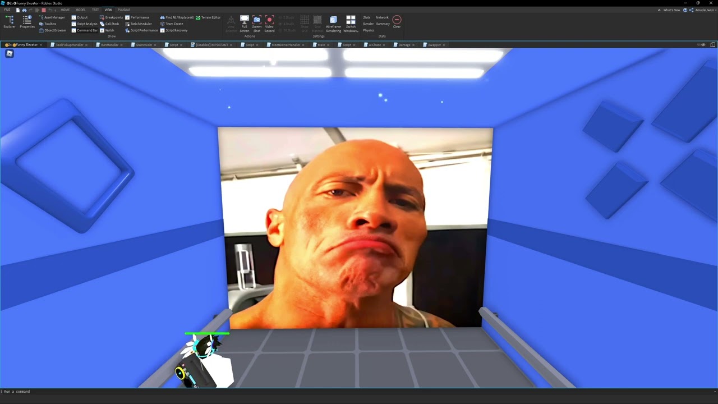Switch to PLUGINS ribbon tab
Screen dimensions: 718x404
124,10
